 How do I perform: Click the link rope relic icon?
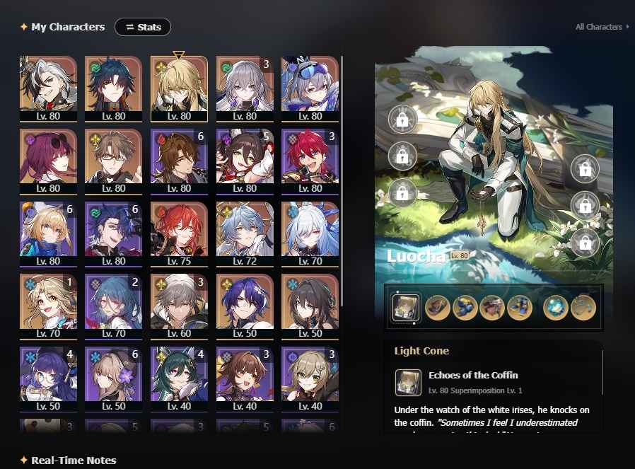(583, 308)
